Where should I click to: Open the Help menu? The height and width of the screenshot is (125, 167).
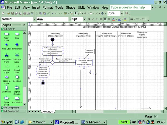click(105, 8)
